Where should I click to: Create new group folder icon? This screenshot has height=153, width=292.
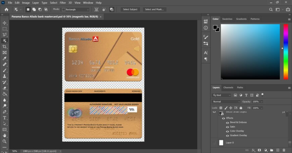tap(272, 150)
